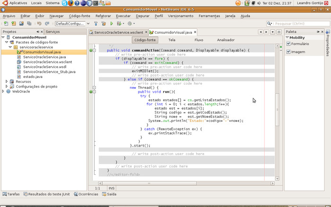Close the ServicoOracleService.wsclient tab

coord(146,32)
